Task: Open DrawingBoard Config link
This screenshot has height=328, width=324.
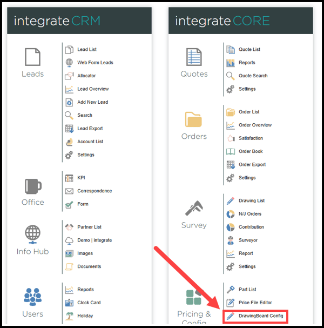Action: (x=261, y=316)
